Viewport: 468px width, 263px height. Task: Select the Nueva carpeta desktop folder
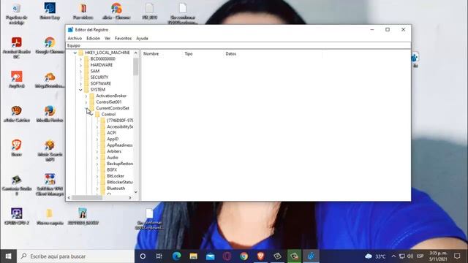click(50, 216)
